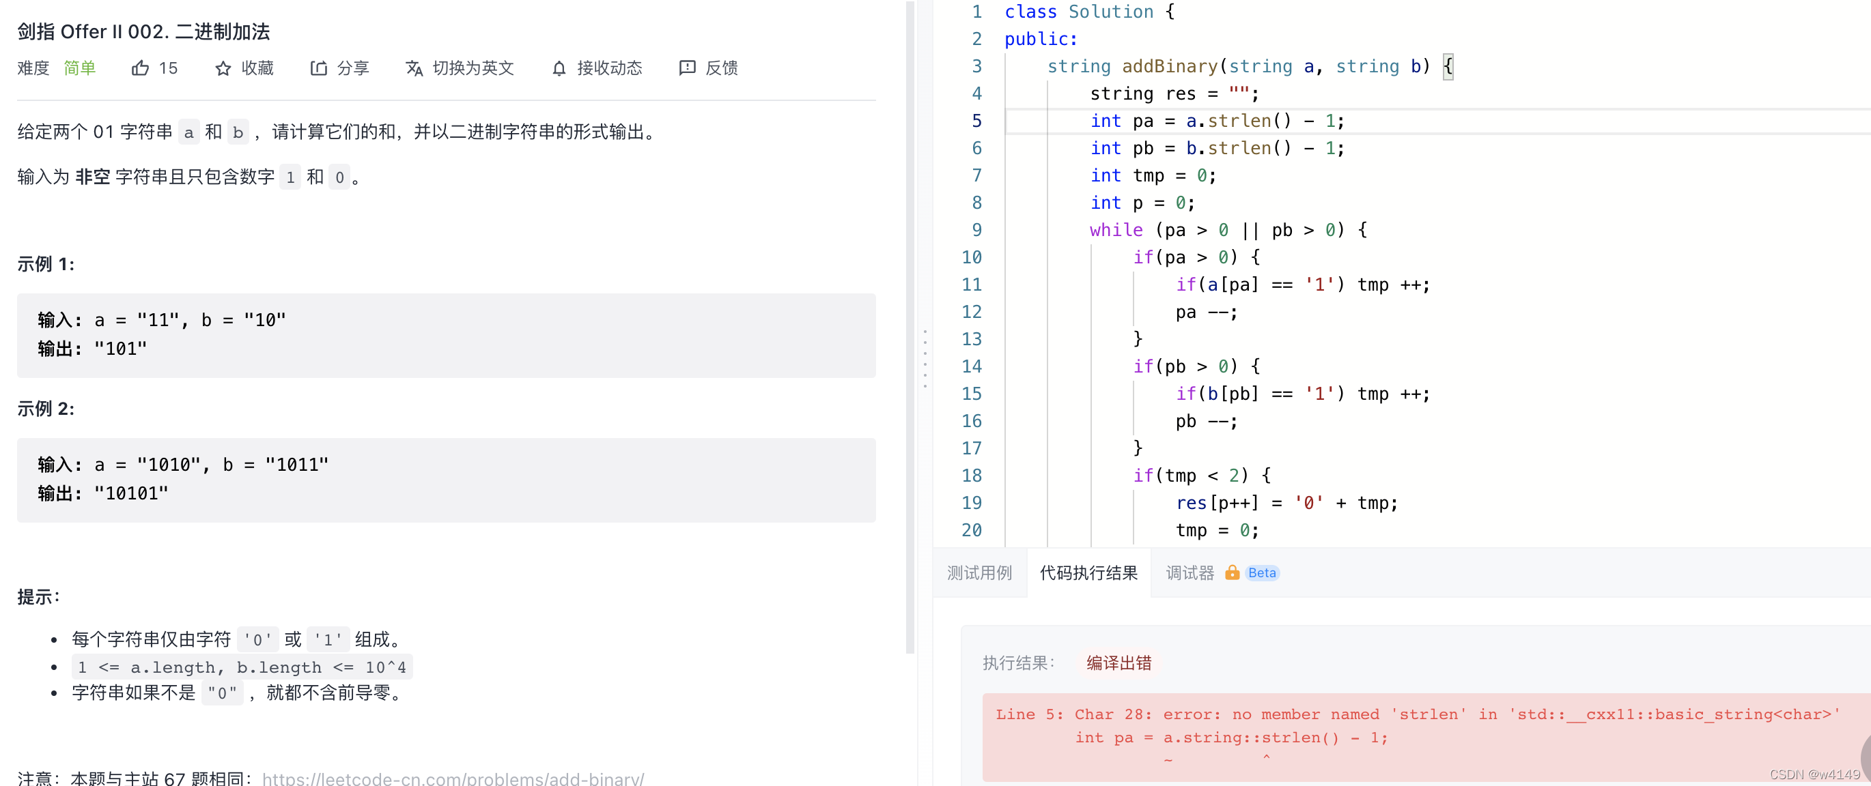The width and height of the screenshot is (1871, 786).
Task: Click the like count 15
Action: click(x=168, y=68)
